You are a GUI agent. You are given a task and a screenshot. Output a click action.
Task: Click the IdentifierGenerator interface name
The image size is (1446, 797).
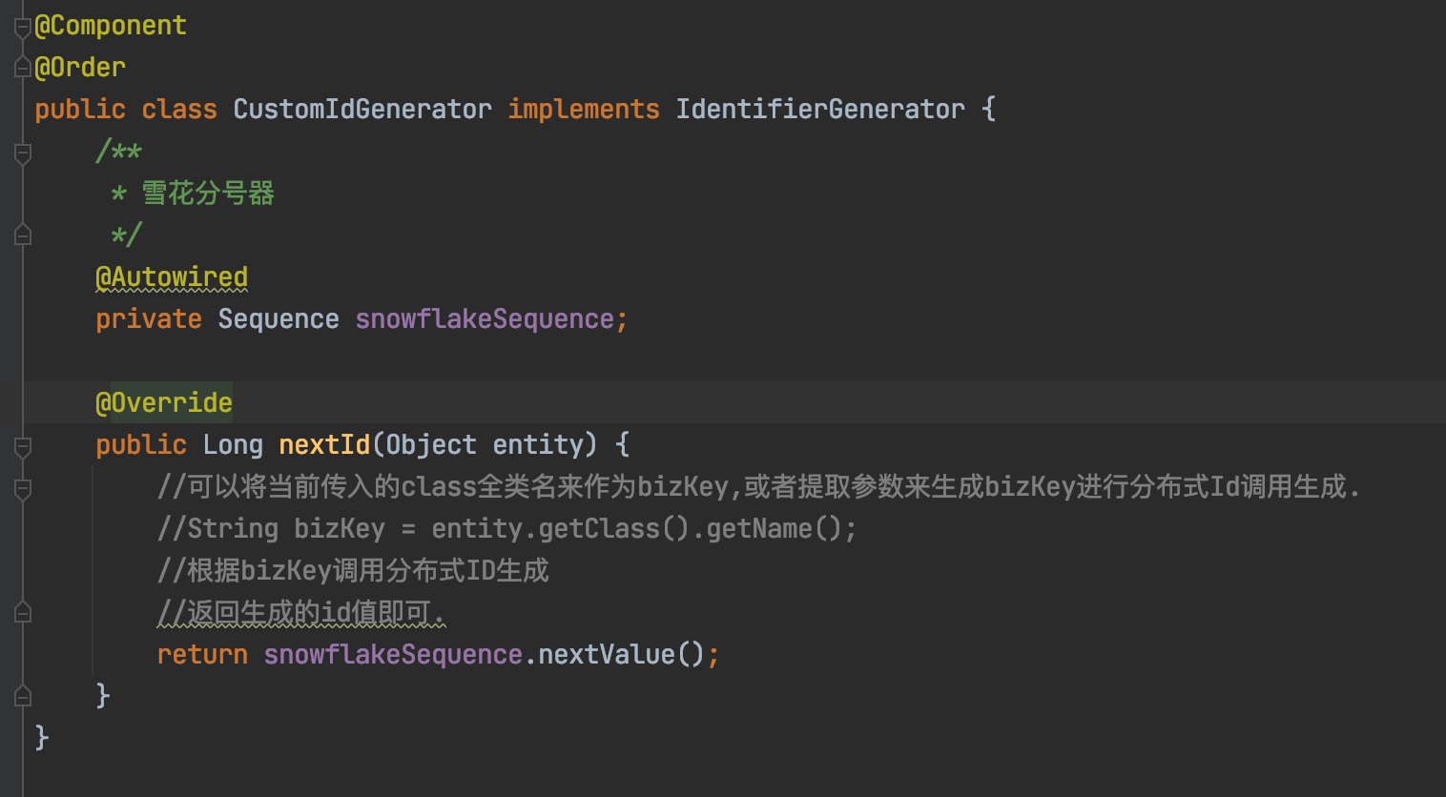click(819, 110)
